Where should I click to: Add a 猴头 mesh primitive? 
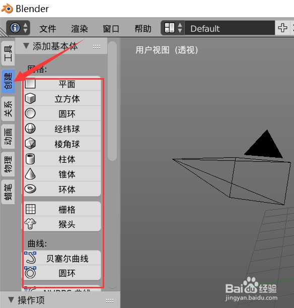point(62,224)
